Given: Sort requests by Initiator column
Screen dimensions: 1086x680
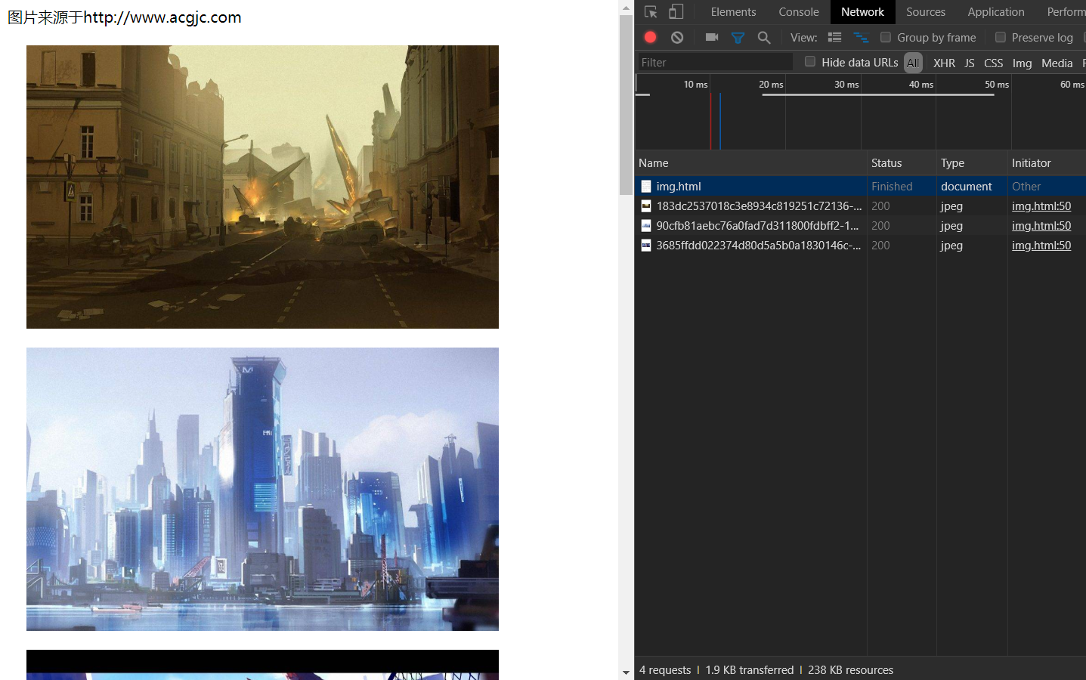Looking at the screenshot, I should 1047,162.
